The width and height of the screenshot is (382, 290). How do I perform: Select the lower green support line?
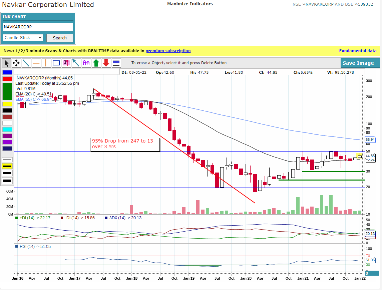pos(322,180)
